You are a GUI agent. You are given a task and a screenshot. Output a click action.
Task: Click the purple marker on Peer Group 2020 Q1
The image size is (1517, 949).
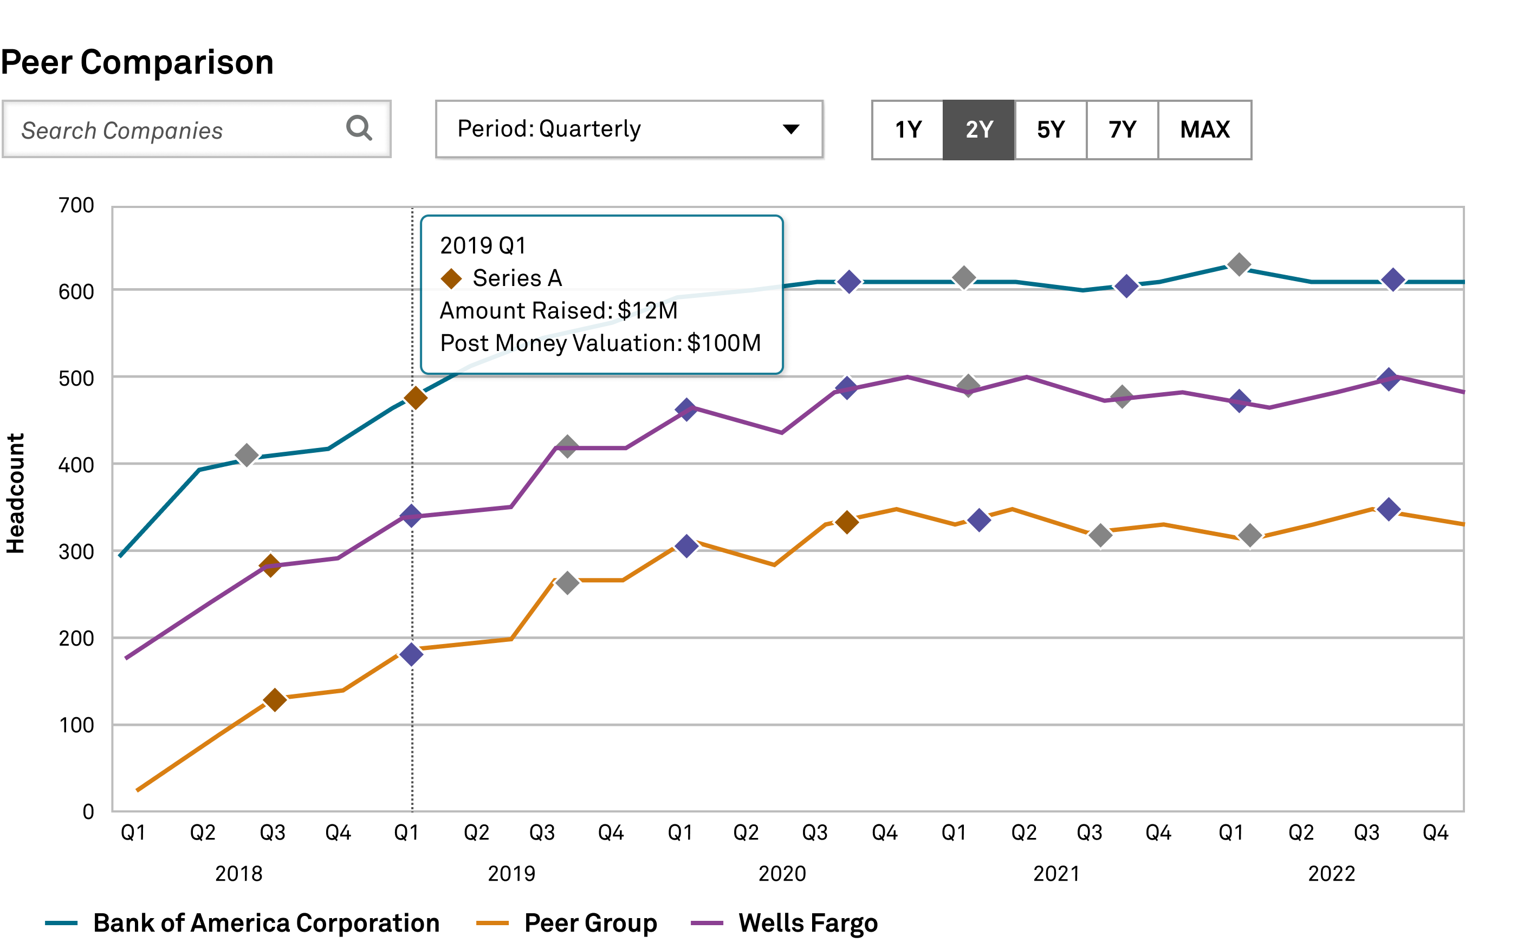point(686,545)
